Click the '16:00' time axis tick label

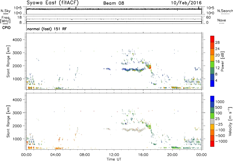(x=143, y=155)
